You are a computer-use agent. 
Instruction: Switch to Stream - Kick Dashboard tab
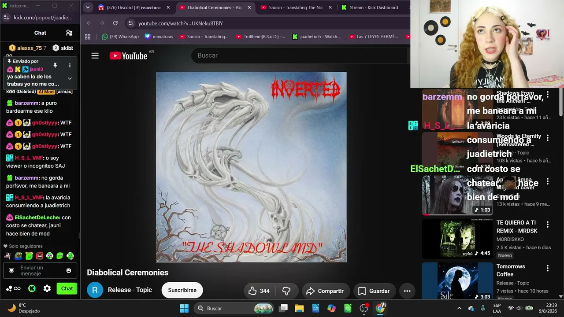(x=373, y=7)
